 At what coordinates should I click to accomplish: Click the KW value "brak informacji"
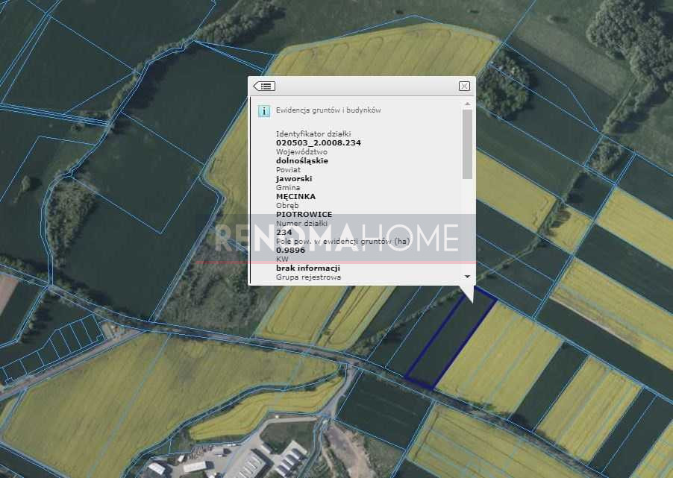[x=308, y=268]
